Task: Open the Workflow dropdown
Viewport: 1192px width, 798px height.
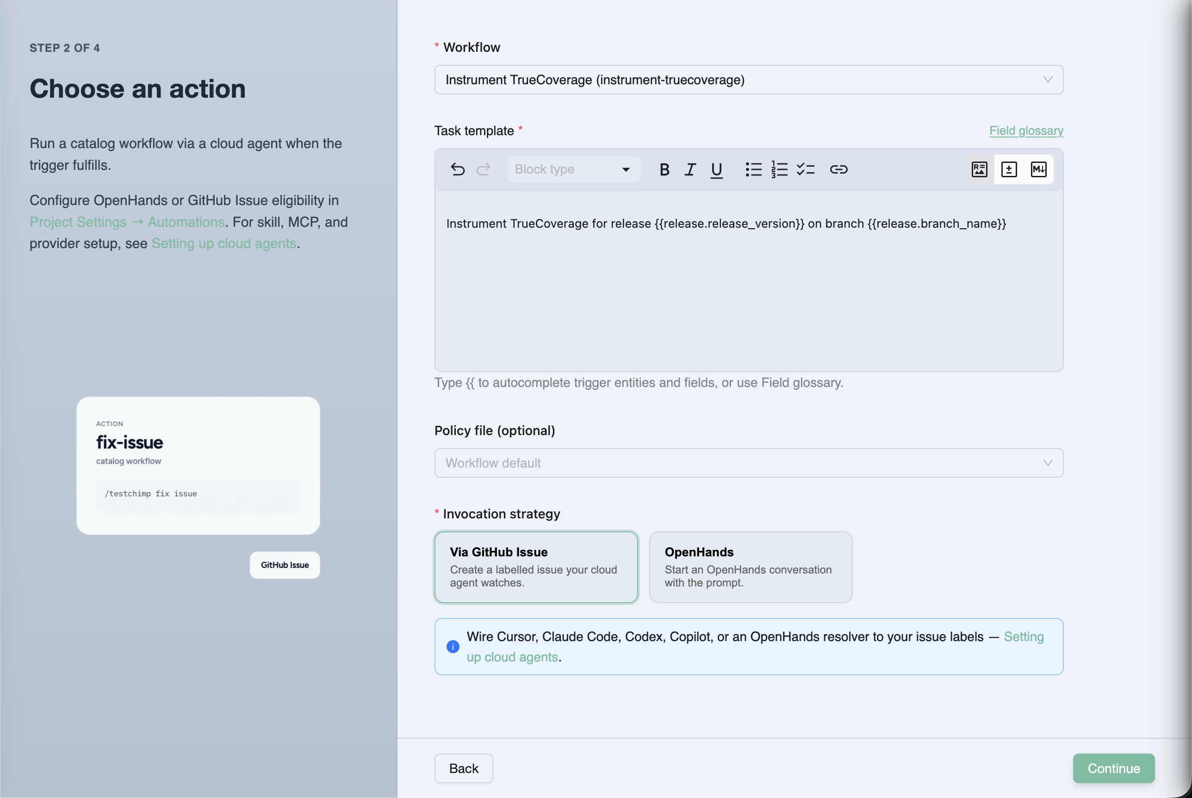Action: click(x=748, y=80)
